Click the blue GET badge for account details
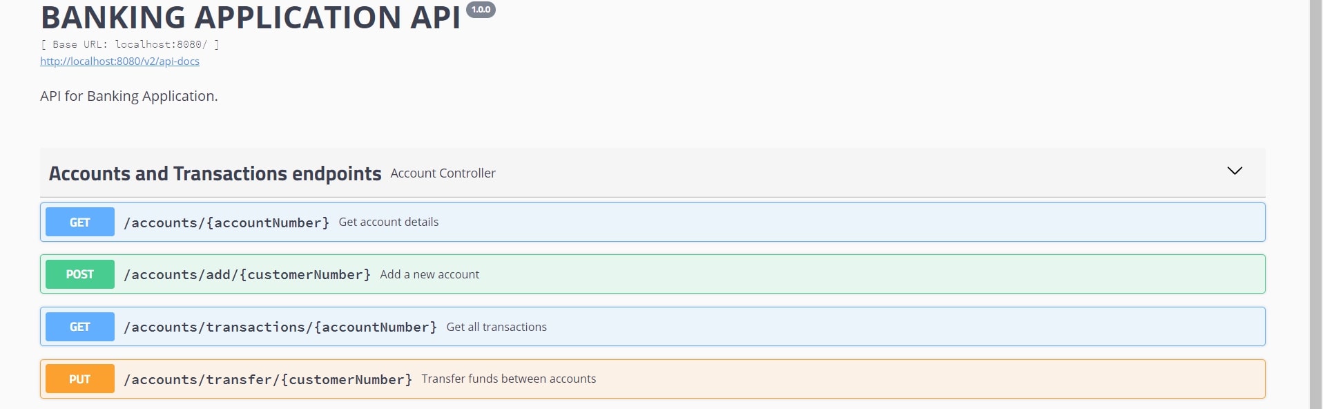The image size is (1323, 409). pos(79,222)
